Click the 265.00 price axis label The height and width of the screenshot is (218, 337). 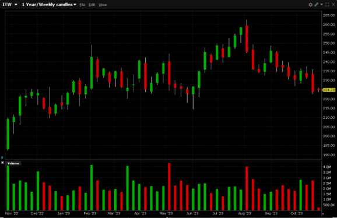point(329,15)
